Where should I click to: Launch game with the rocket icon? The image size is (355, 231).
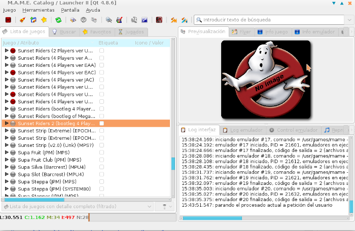pyautogui.click(x=22, y=20)
